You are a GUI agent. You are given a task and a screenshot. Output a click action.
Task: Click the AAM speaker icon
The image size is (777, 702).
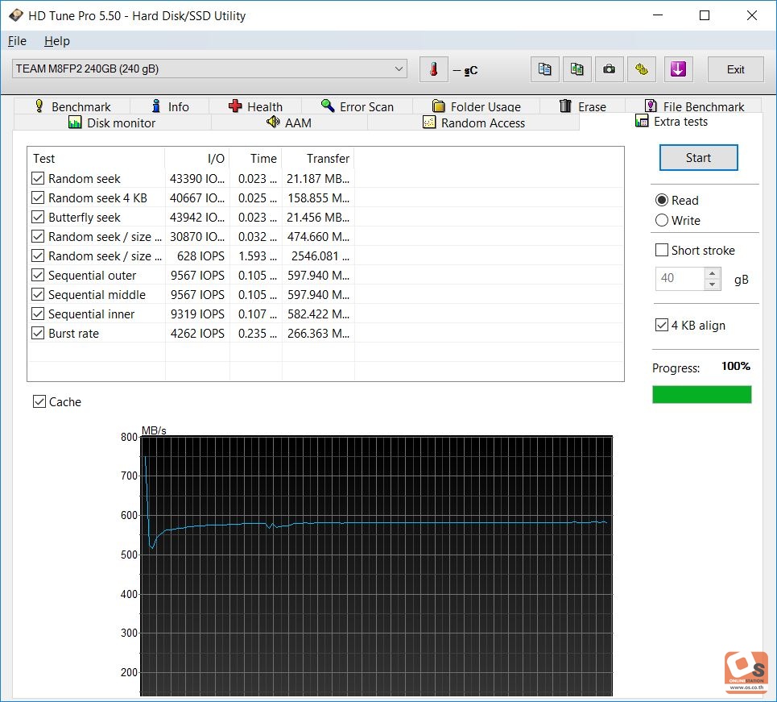273,122
